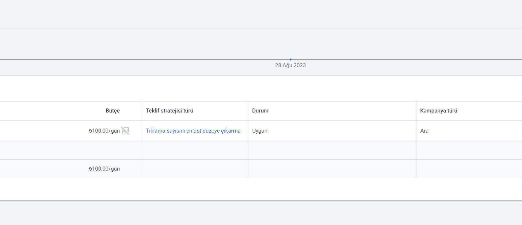Click the blue chart point at 28 Ağu 2023

290,59
